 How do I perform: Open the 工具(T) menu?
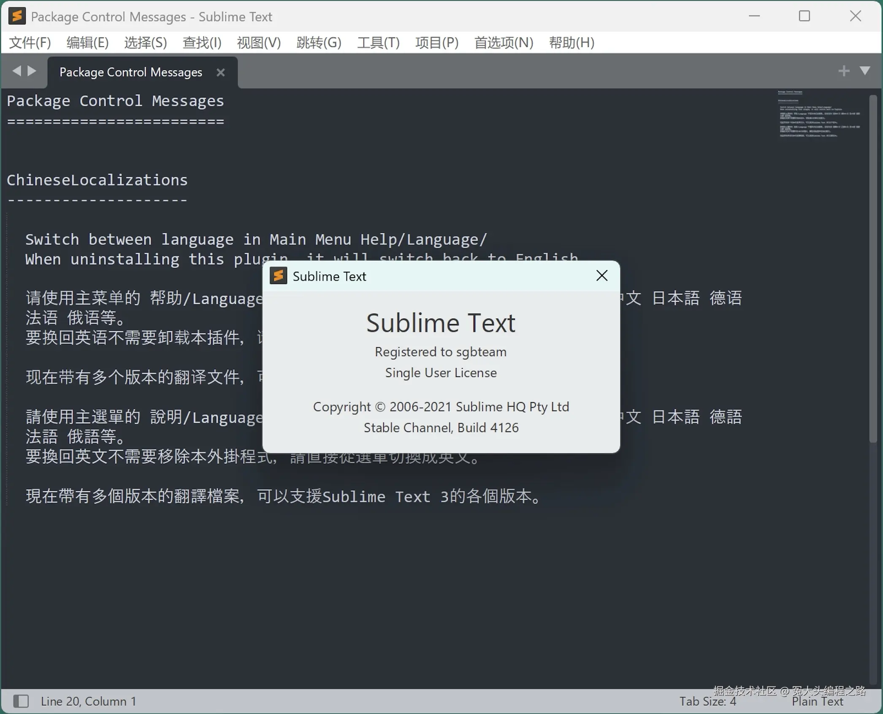[x=378, y=42]
